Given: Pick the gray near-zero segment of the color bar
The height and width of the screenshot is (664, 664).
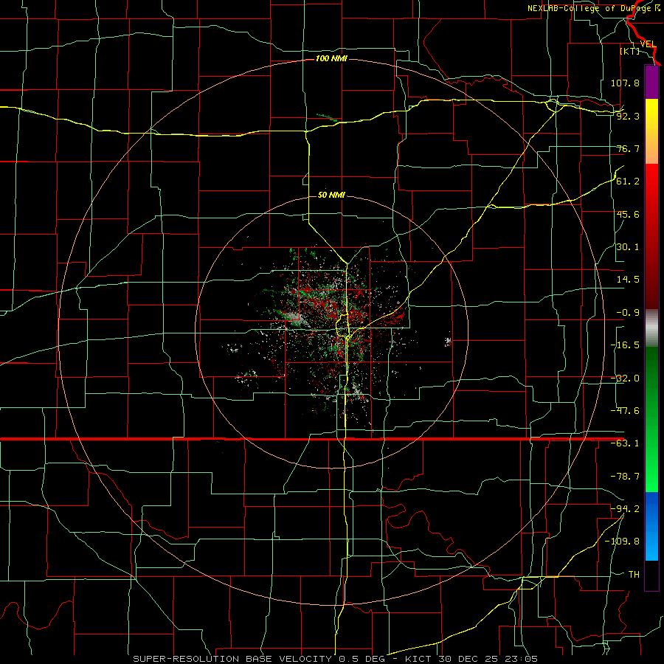Looking at the screenshot, I should click(651, 328).
